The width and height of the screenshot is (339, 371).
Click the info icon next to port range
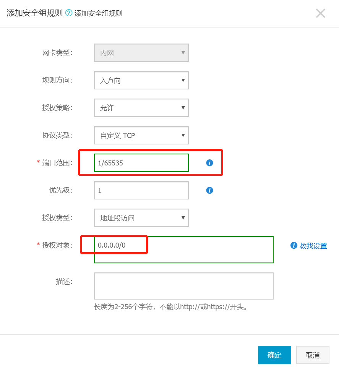tap(209, 163)
